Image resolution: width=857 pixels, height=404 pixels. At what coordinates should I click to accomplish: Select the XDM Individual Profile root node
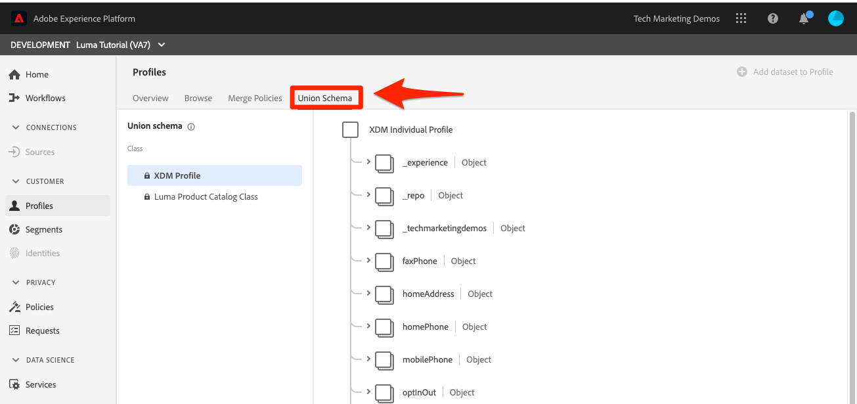(411, 129)
